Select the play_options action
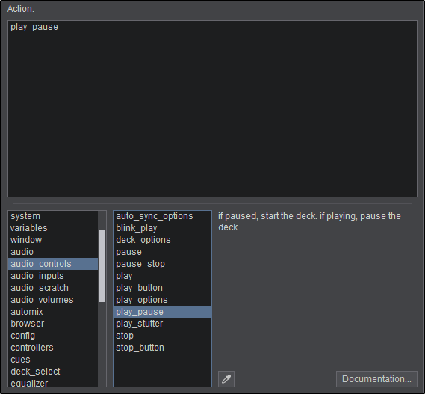 click(x=162, y=300)
